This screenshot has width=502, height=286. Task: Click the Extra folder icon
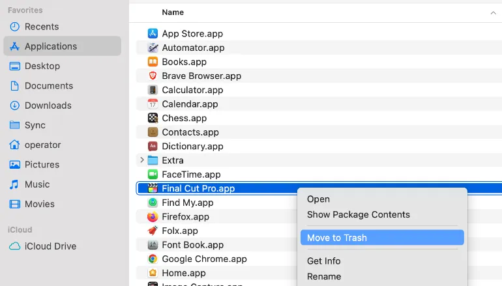pos(153,160)
